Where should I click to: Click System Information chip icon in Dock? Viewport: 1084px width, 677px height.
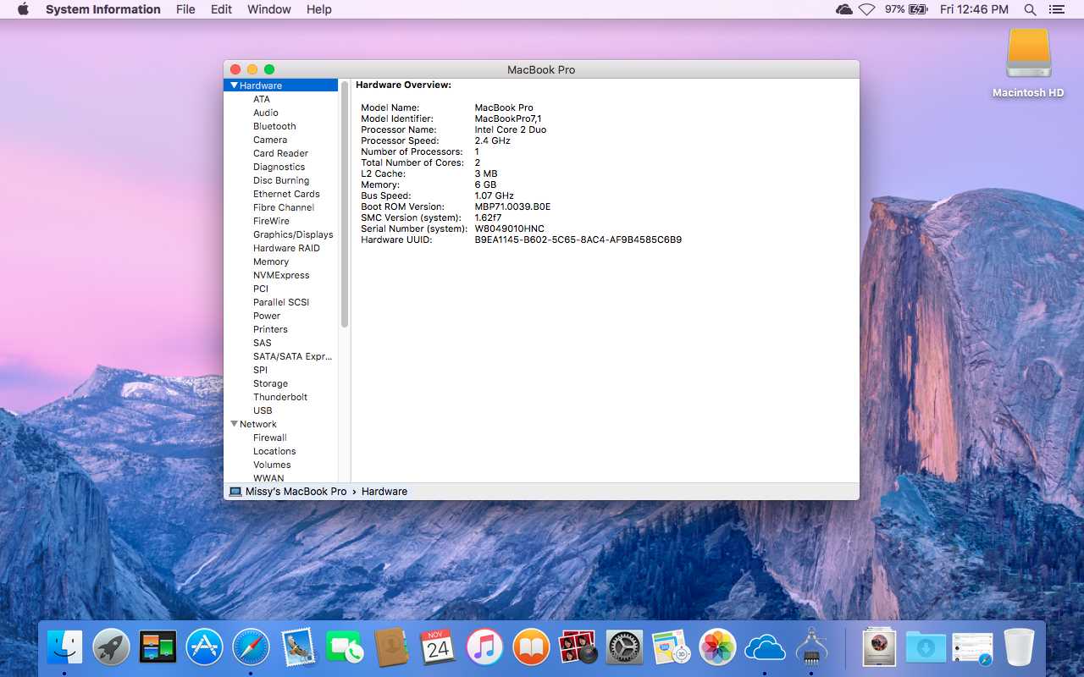pyautogui.click(x=811, y=647)
